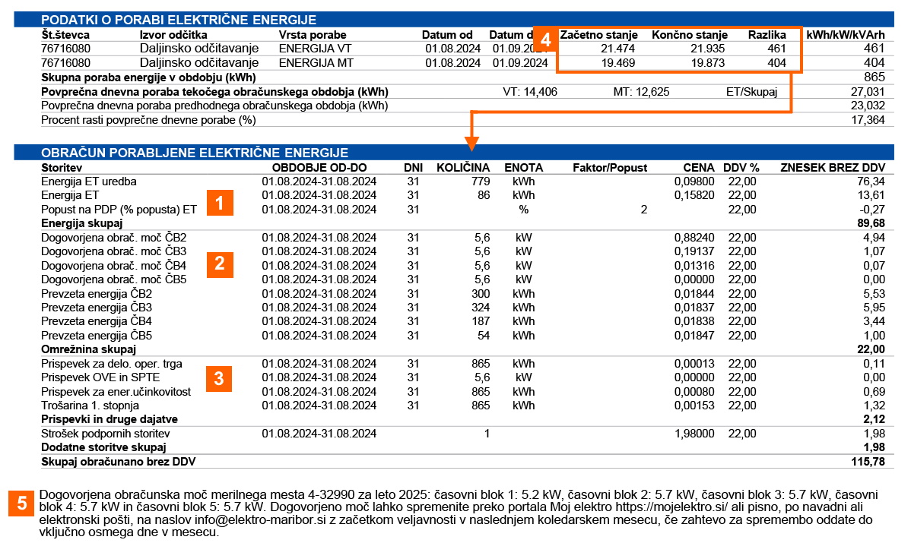Click quantity 779 in Energija ET uredba row
Screen dimensions: 911x543
tap(481, 182)
